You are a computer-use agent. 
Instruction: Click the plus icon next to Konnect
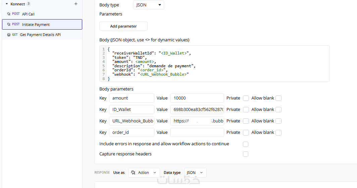[76, 4]
